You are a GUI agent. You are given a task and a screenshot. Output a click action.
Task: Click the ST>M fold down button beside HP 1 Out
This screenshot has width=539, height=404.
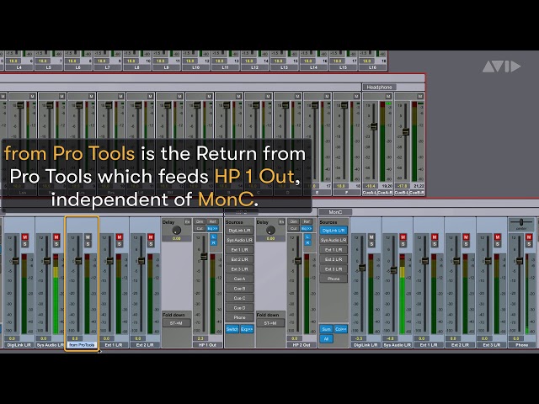[x=176, y=323]
